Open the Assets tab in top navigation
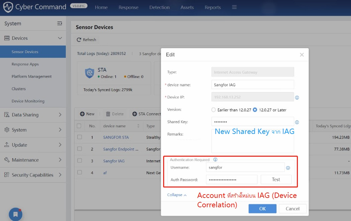The width and height of the screenshot is (351, 221). (x=187, y=7)
